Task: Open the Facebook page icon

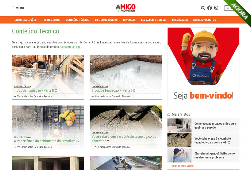Action: pos(210,8)
